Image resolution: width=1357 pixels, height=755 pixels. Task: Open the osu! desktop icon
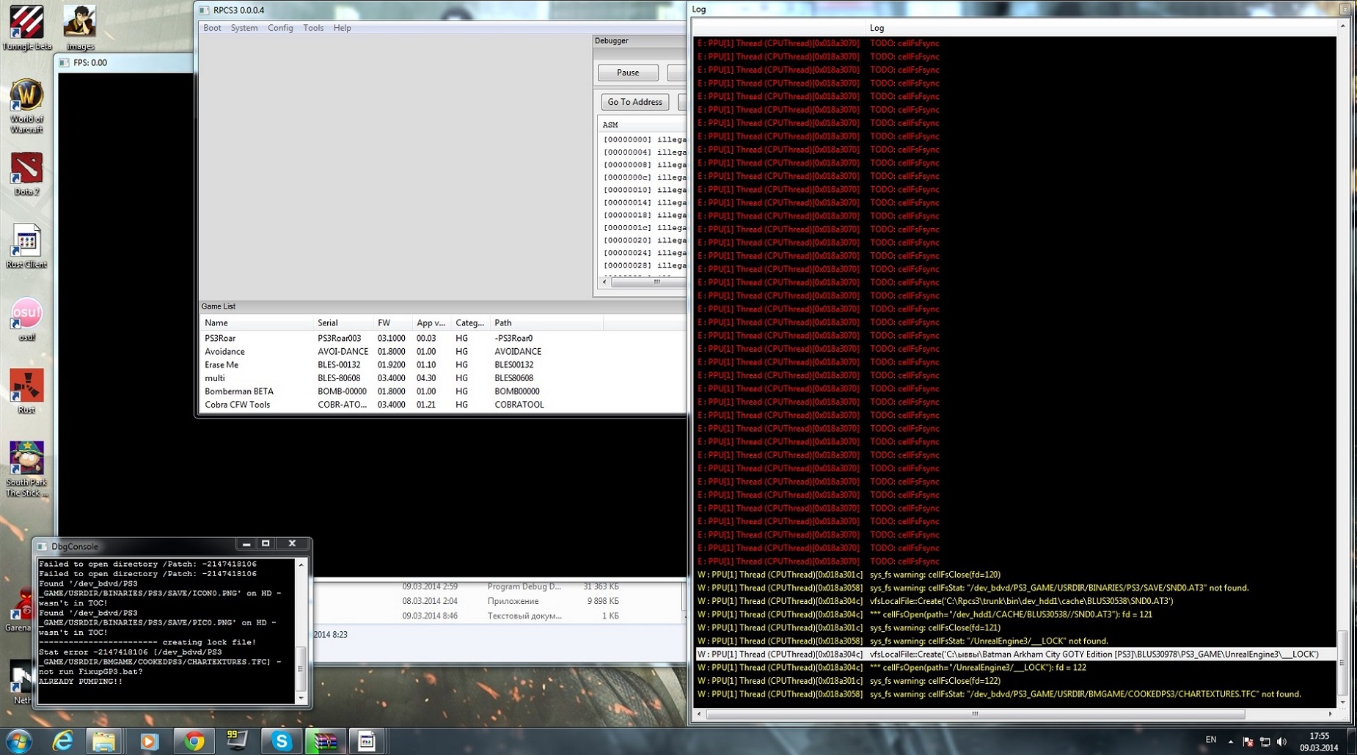pyautogui.click(x=26, y=315)
